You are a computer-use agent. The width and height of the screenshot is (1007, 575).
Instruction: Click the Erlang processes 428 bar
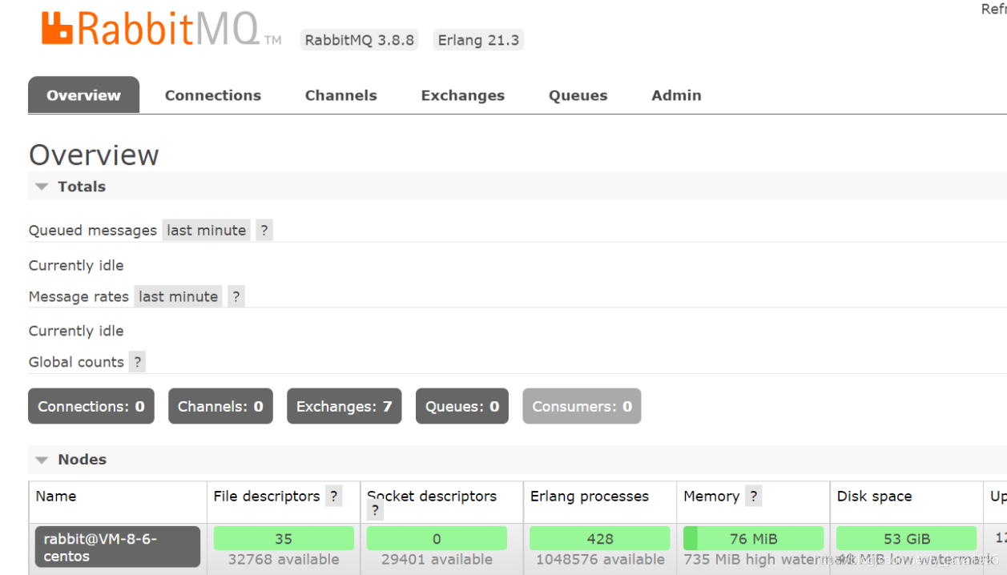pos(599,539)
